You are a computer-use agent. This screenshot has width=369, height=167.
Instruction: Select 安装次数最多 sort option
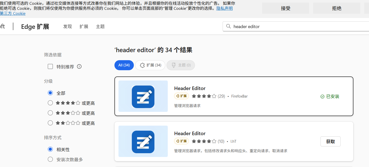click(x=50, y=159)
